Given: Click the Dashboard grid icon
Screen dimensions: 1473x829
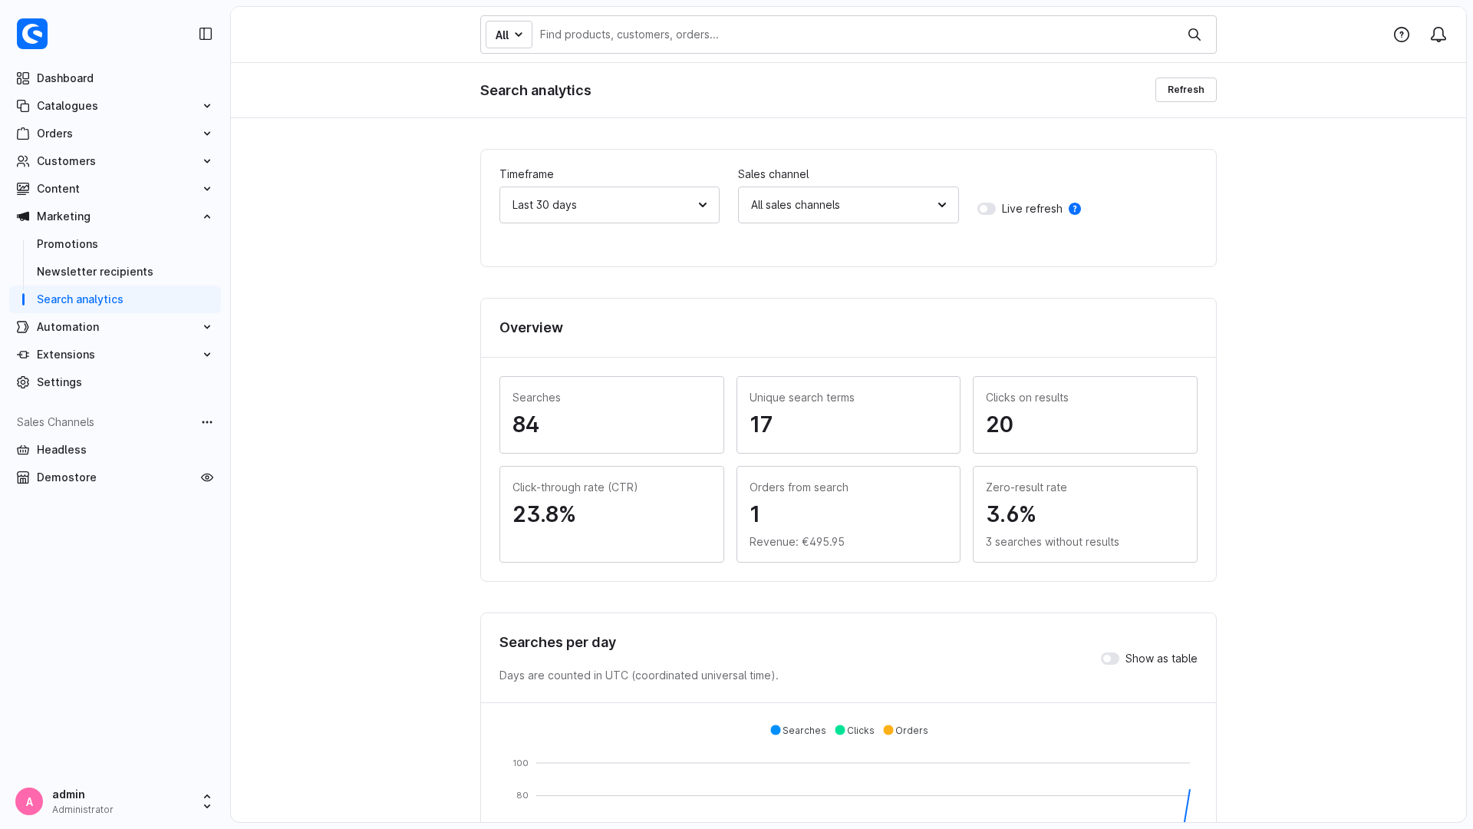Looking at the screenshot, I should pos(23,78).
